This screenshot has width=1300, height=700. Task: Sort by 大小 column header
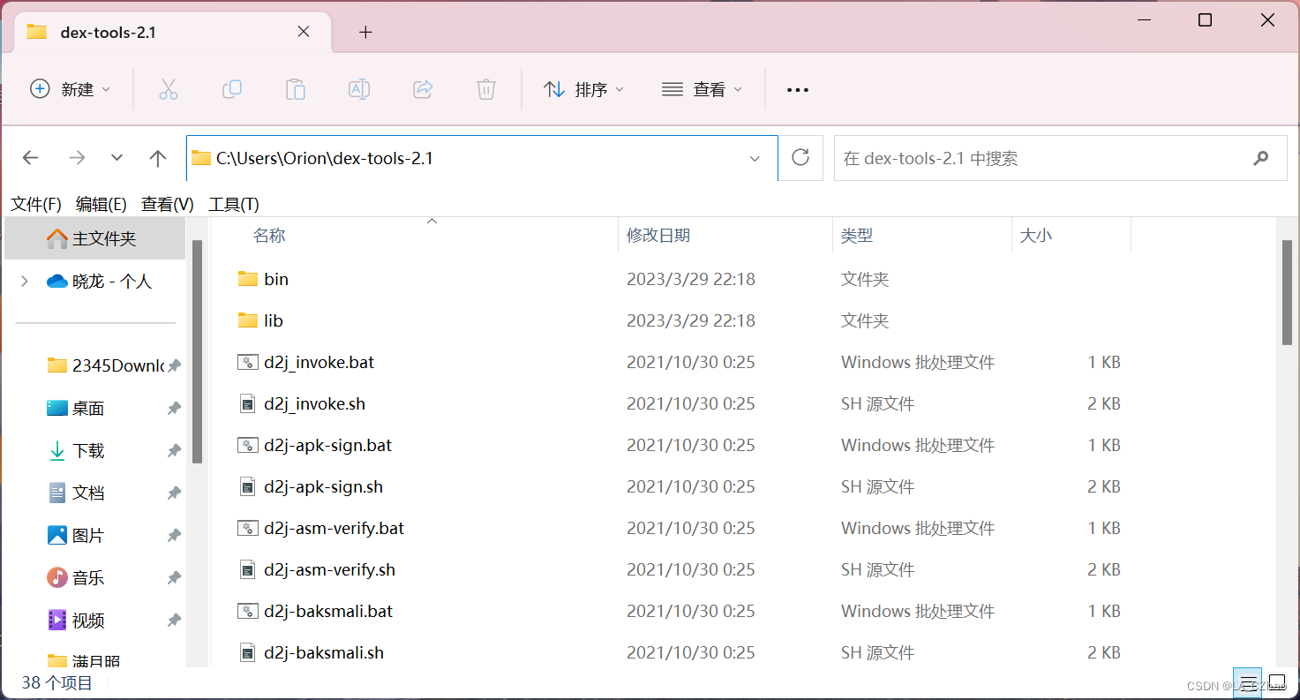pyautogui.click(x=1036, y=236)
